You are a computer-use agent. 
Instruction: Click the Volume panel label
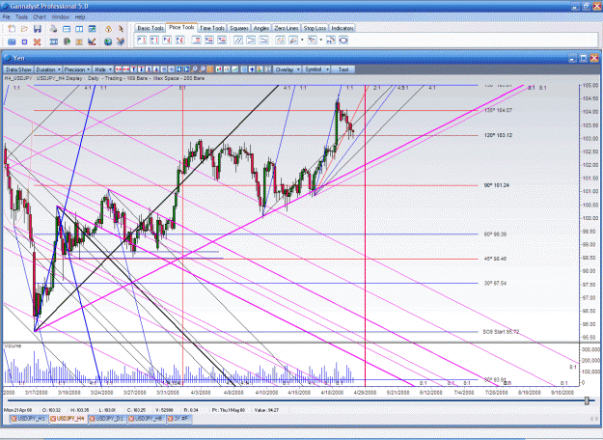click(13, 346)
